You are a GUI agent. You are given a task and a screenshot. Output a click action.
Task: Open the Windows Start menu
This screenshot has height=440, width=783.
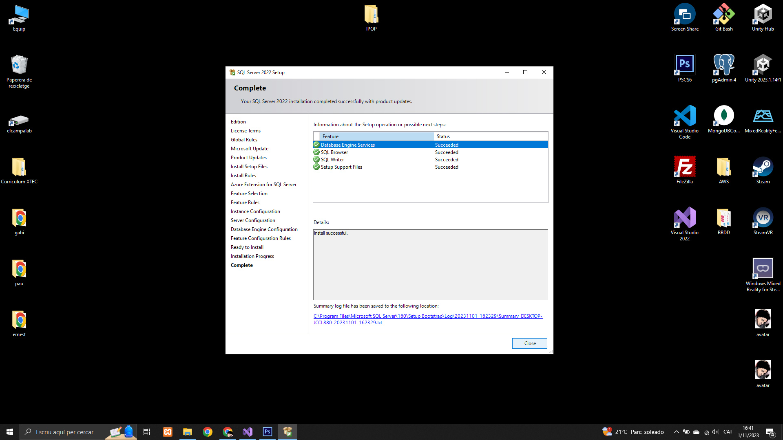[10, 432]
